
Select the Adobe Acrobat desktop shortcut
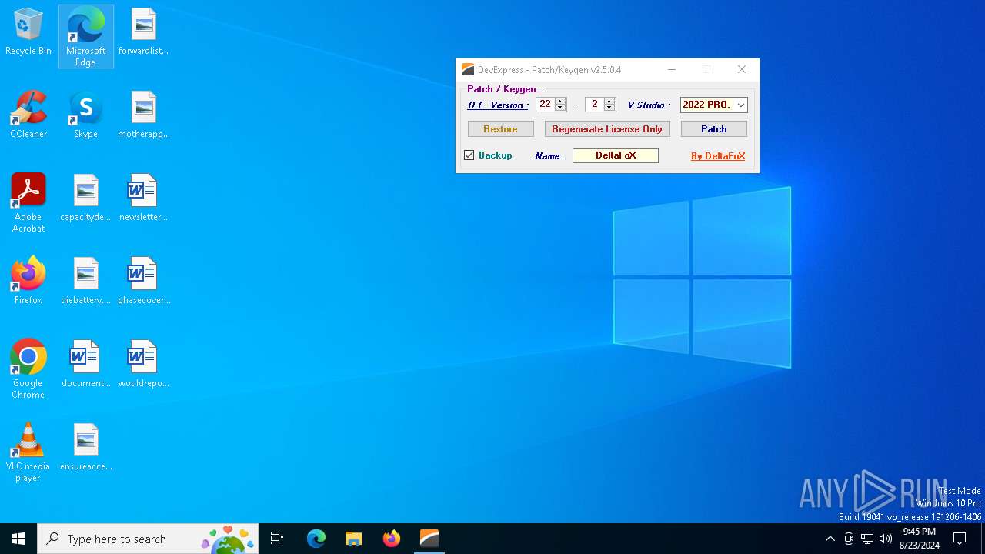point(28,203)
